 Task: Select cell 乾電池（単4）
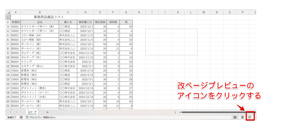click(40, 84)
